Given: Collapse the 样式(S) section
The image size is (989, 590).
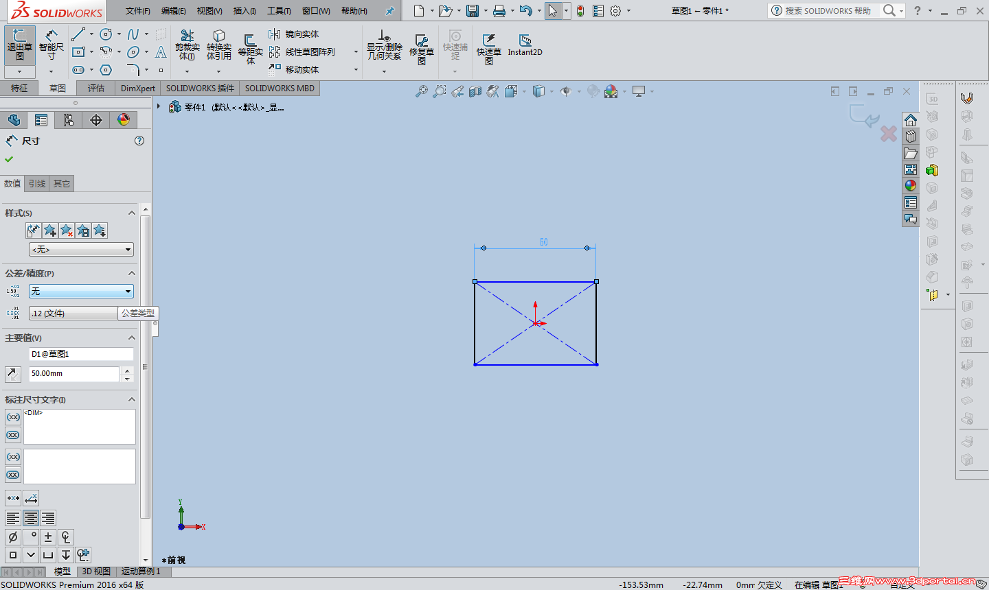Looking at the screenshot, I should click(x=132, y=213).
